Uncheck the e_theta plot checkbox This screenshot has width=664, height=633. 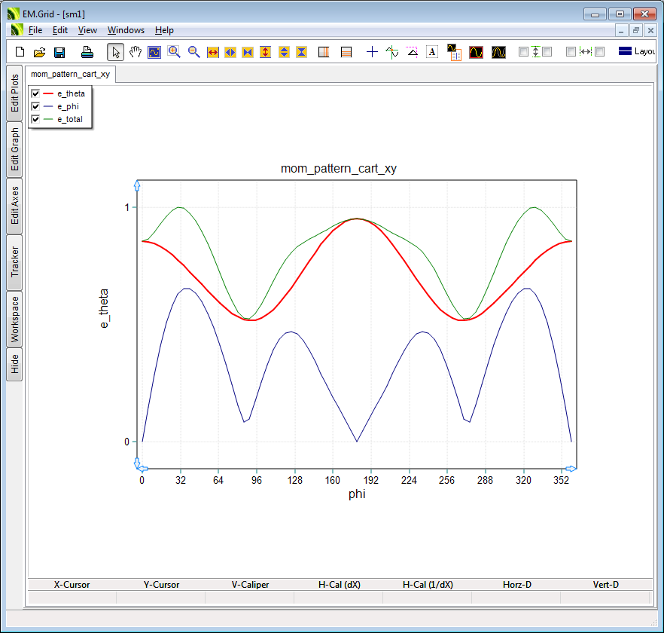click(35, 93)
